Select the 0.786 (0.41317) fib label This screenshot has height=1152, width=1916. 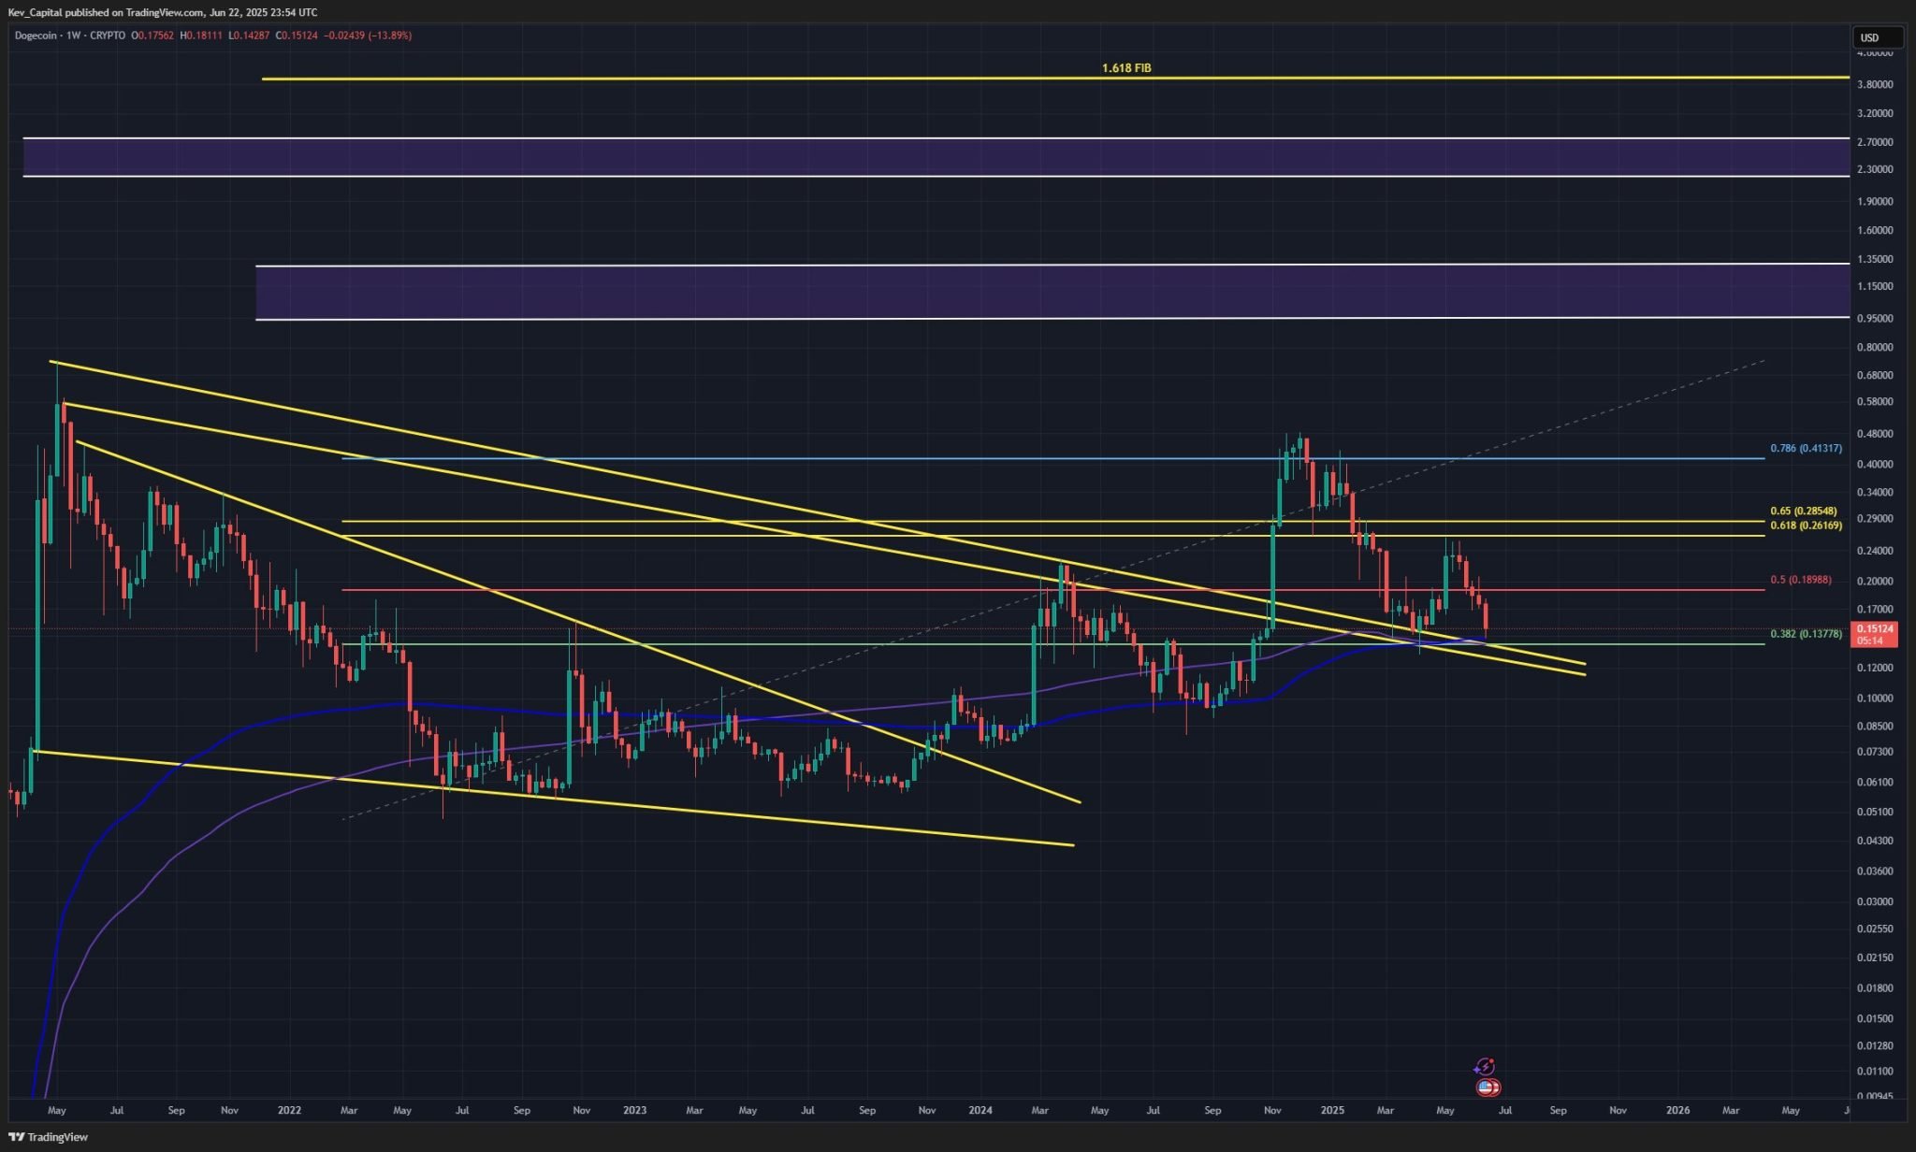pyautogui.click(x=1806, y=449)
